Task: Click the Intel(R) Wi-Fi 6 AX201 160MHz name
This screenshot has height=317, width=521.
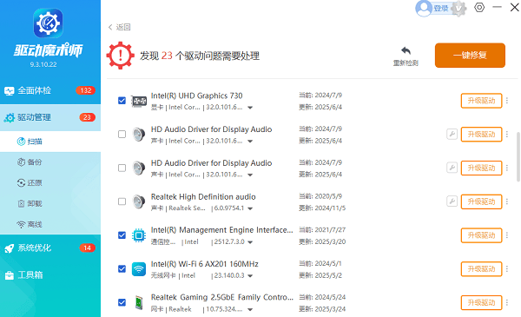Action: [205, 264]
